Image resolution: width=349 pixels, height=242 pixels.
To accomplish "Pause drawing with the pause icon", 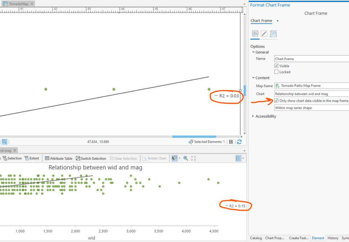I will coord(231,142).
